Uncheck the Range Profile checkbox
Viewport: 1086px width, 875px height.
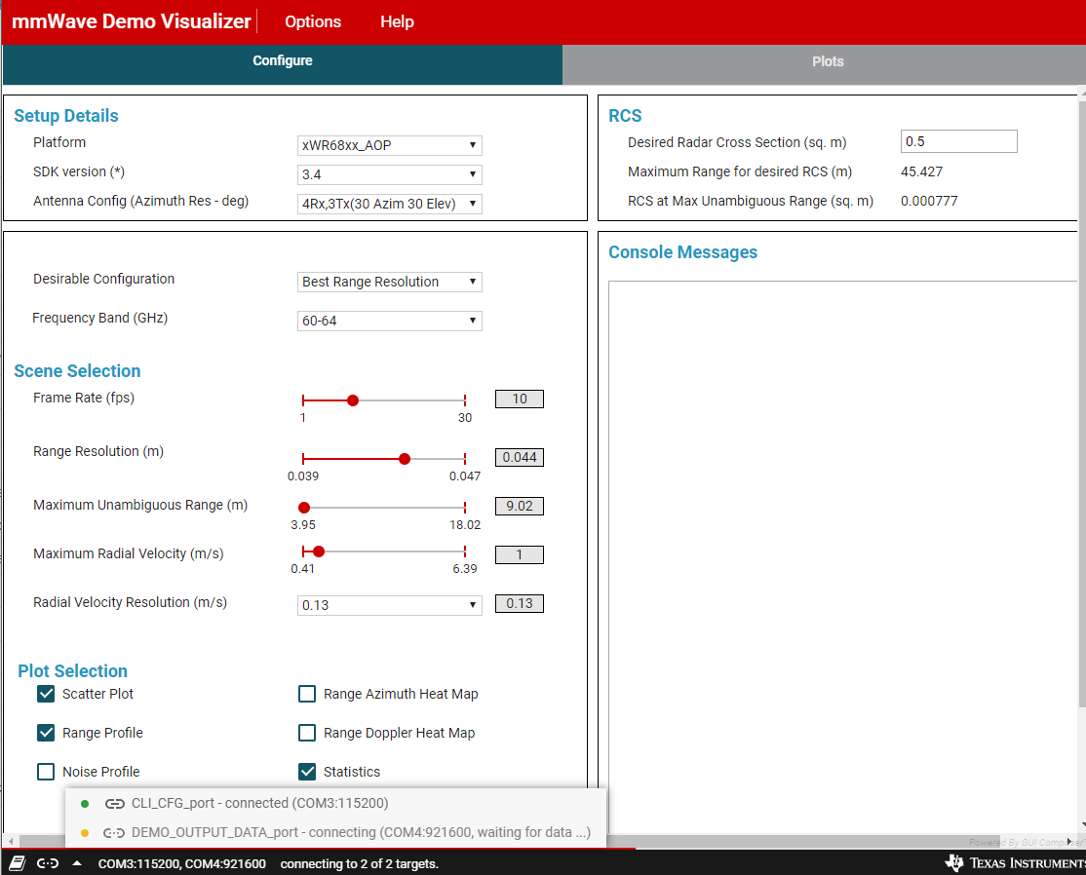tap(46, 733)
